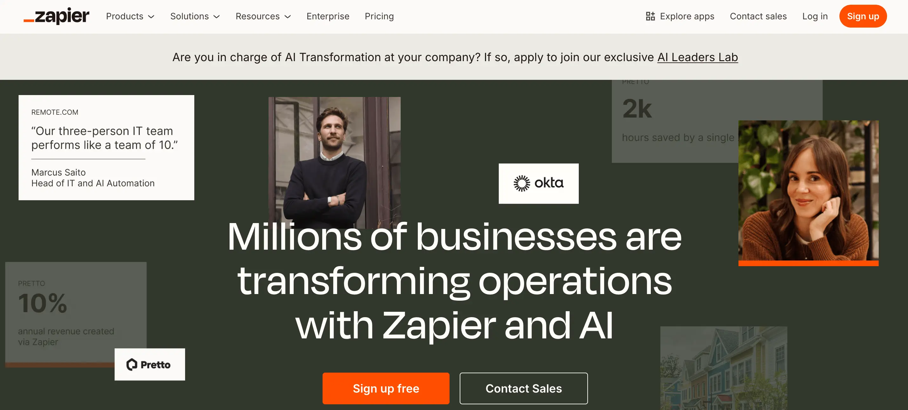
Task: Click the Log in link
Action: [815, 16]
